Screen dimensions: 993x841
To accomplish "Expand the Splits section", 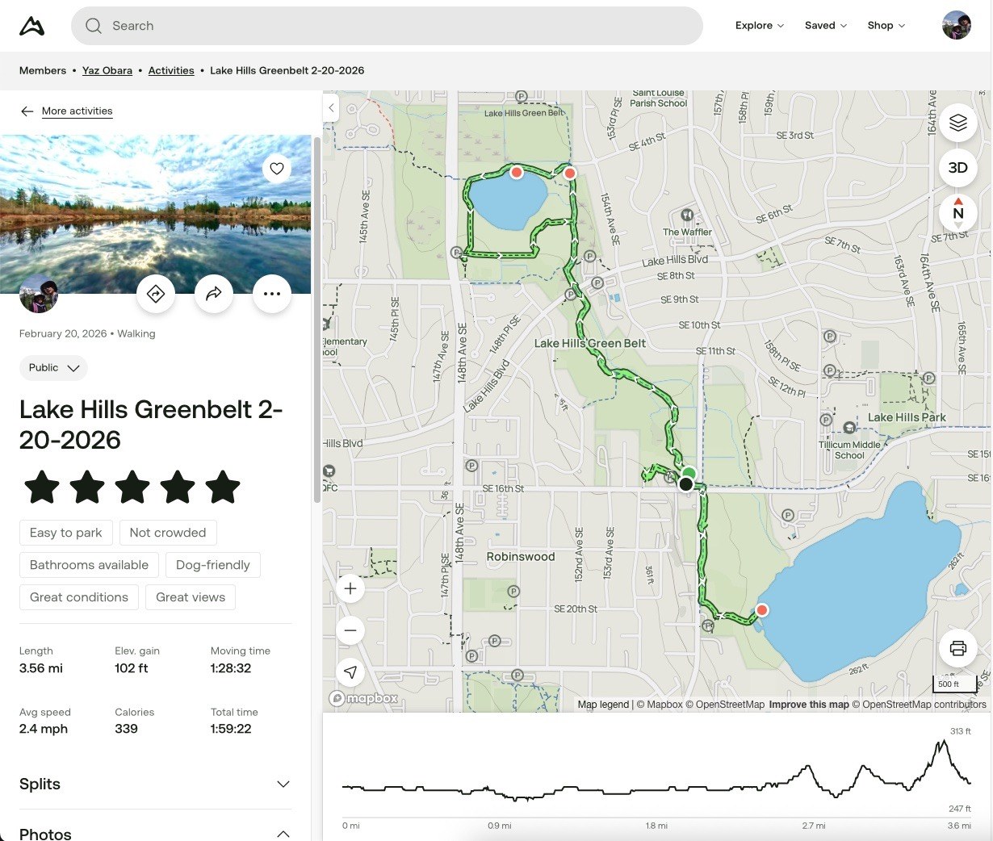I will [283, 785].
